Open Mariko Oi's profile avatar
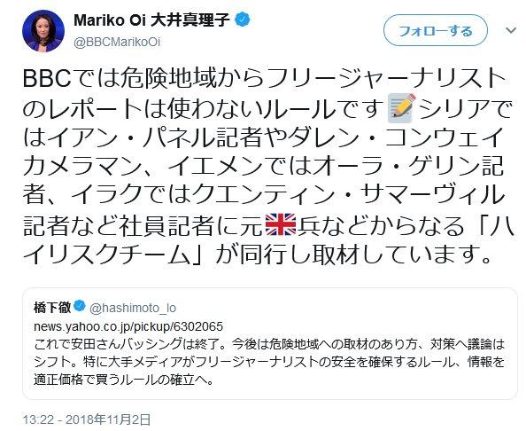 43,31
